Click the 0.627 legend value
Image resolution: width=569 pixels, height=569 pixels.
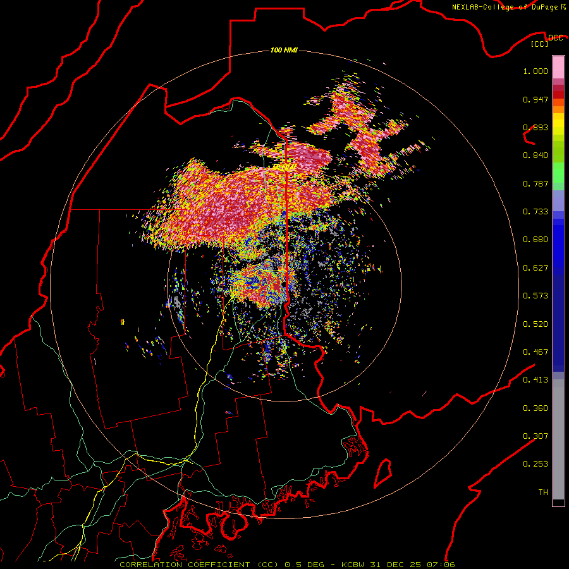coord(535,268)
